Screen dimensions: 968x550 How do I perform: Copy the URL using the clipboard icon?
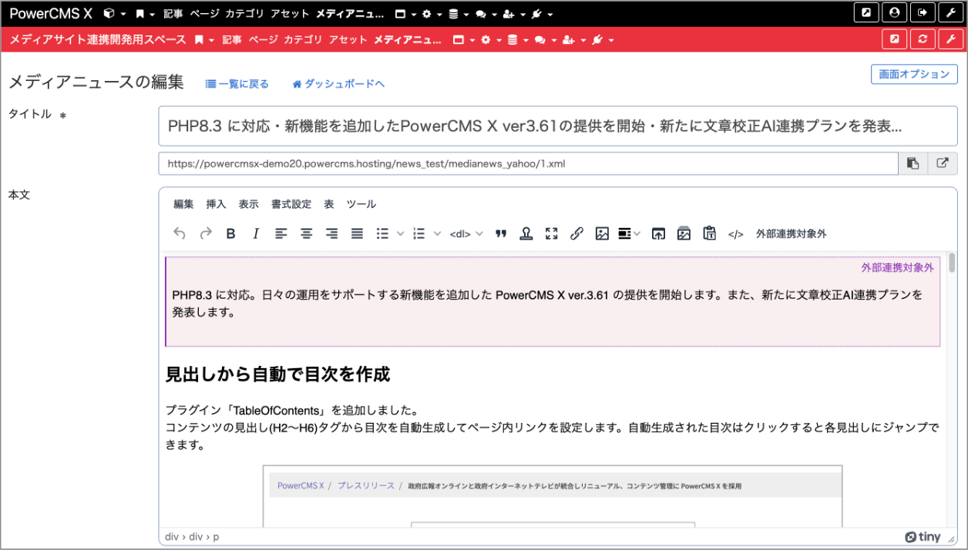pos(913,163)
